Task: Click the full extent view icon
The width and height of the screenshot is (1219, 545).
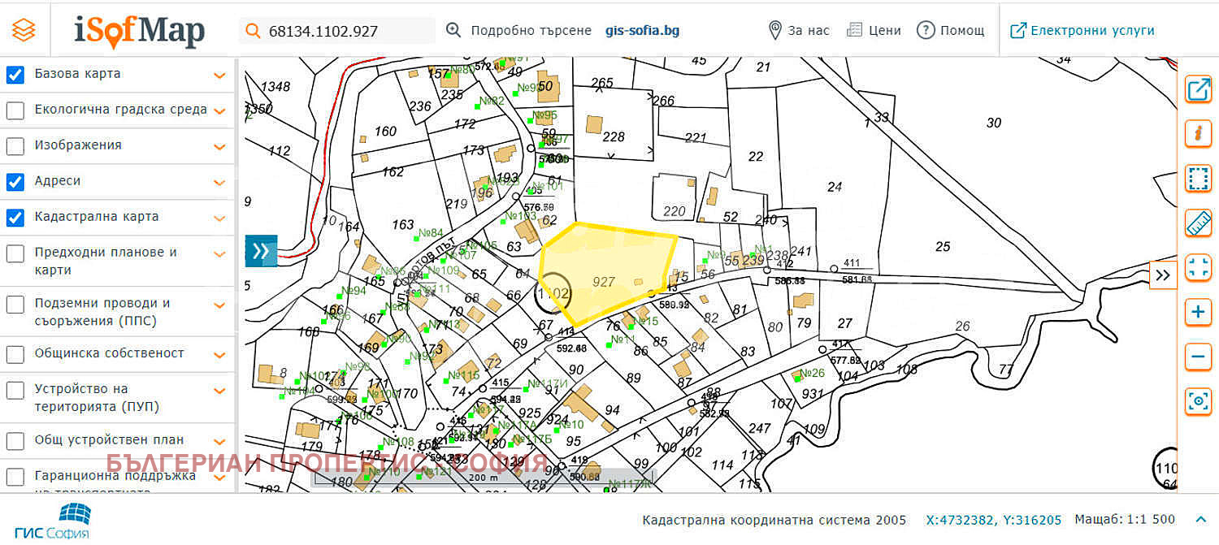Action: (x=1198, y=267)
